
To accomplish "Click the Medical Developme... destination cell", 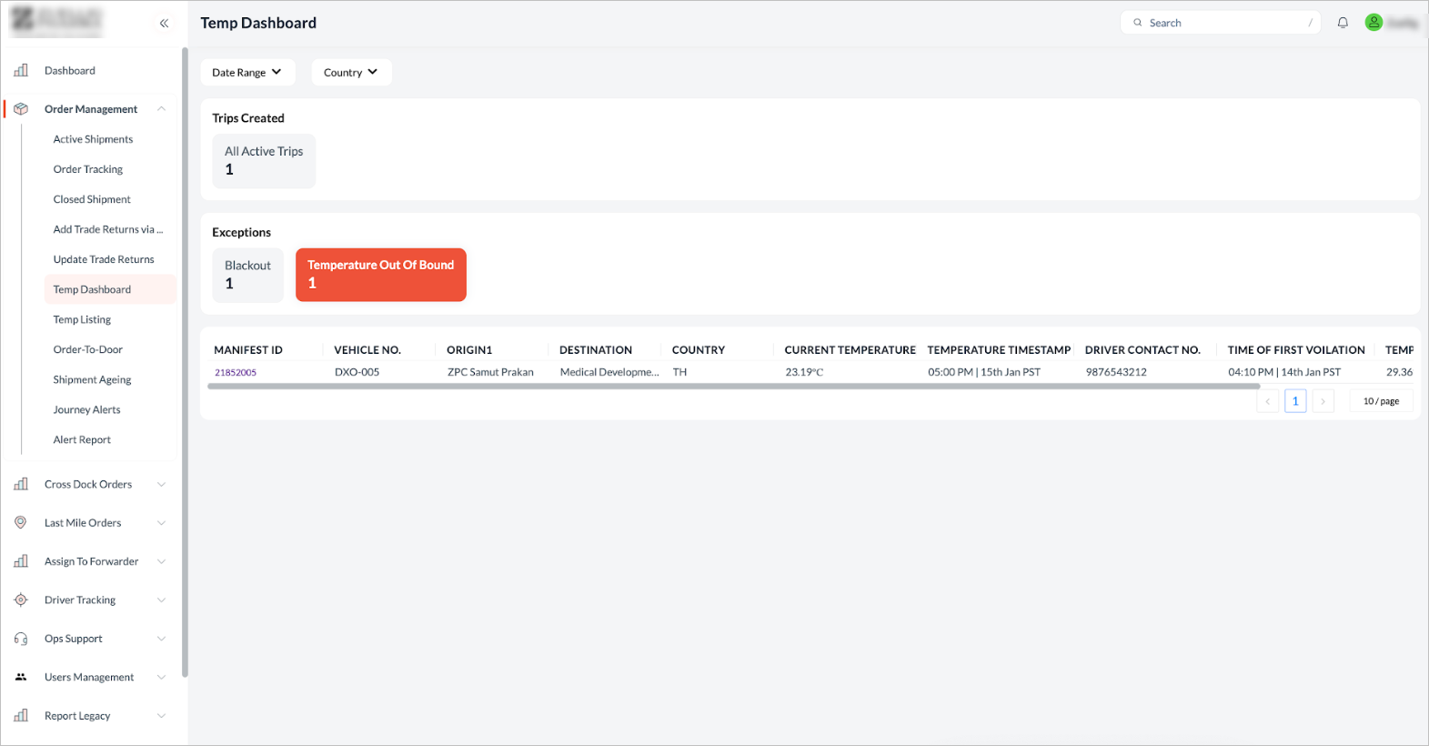I will coord(609,372).
